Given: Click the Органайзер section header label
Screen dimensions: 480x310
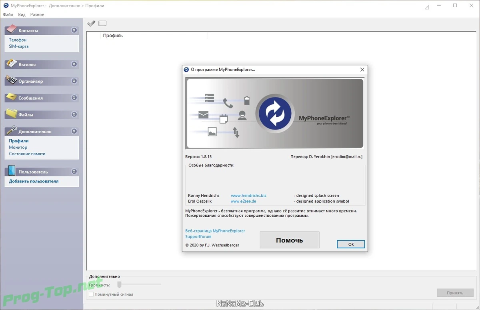Looking at the screenshot, I should (x=30, y=81).
